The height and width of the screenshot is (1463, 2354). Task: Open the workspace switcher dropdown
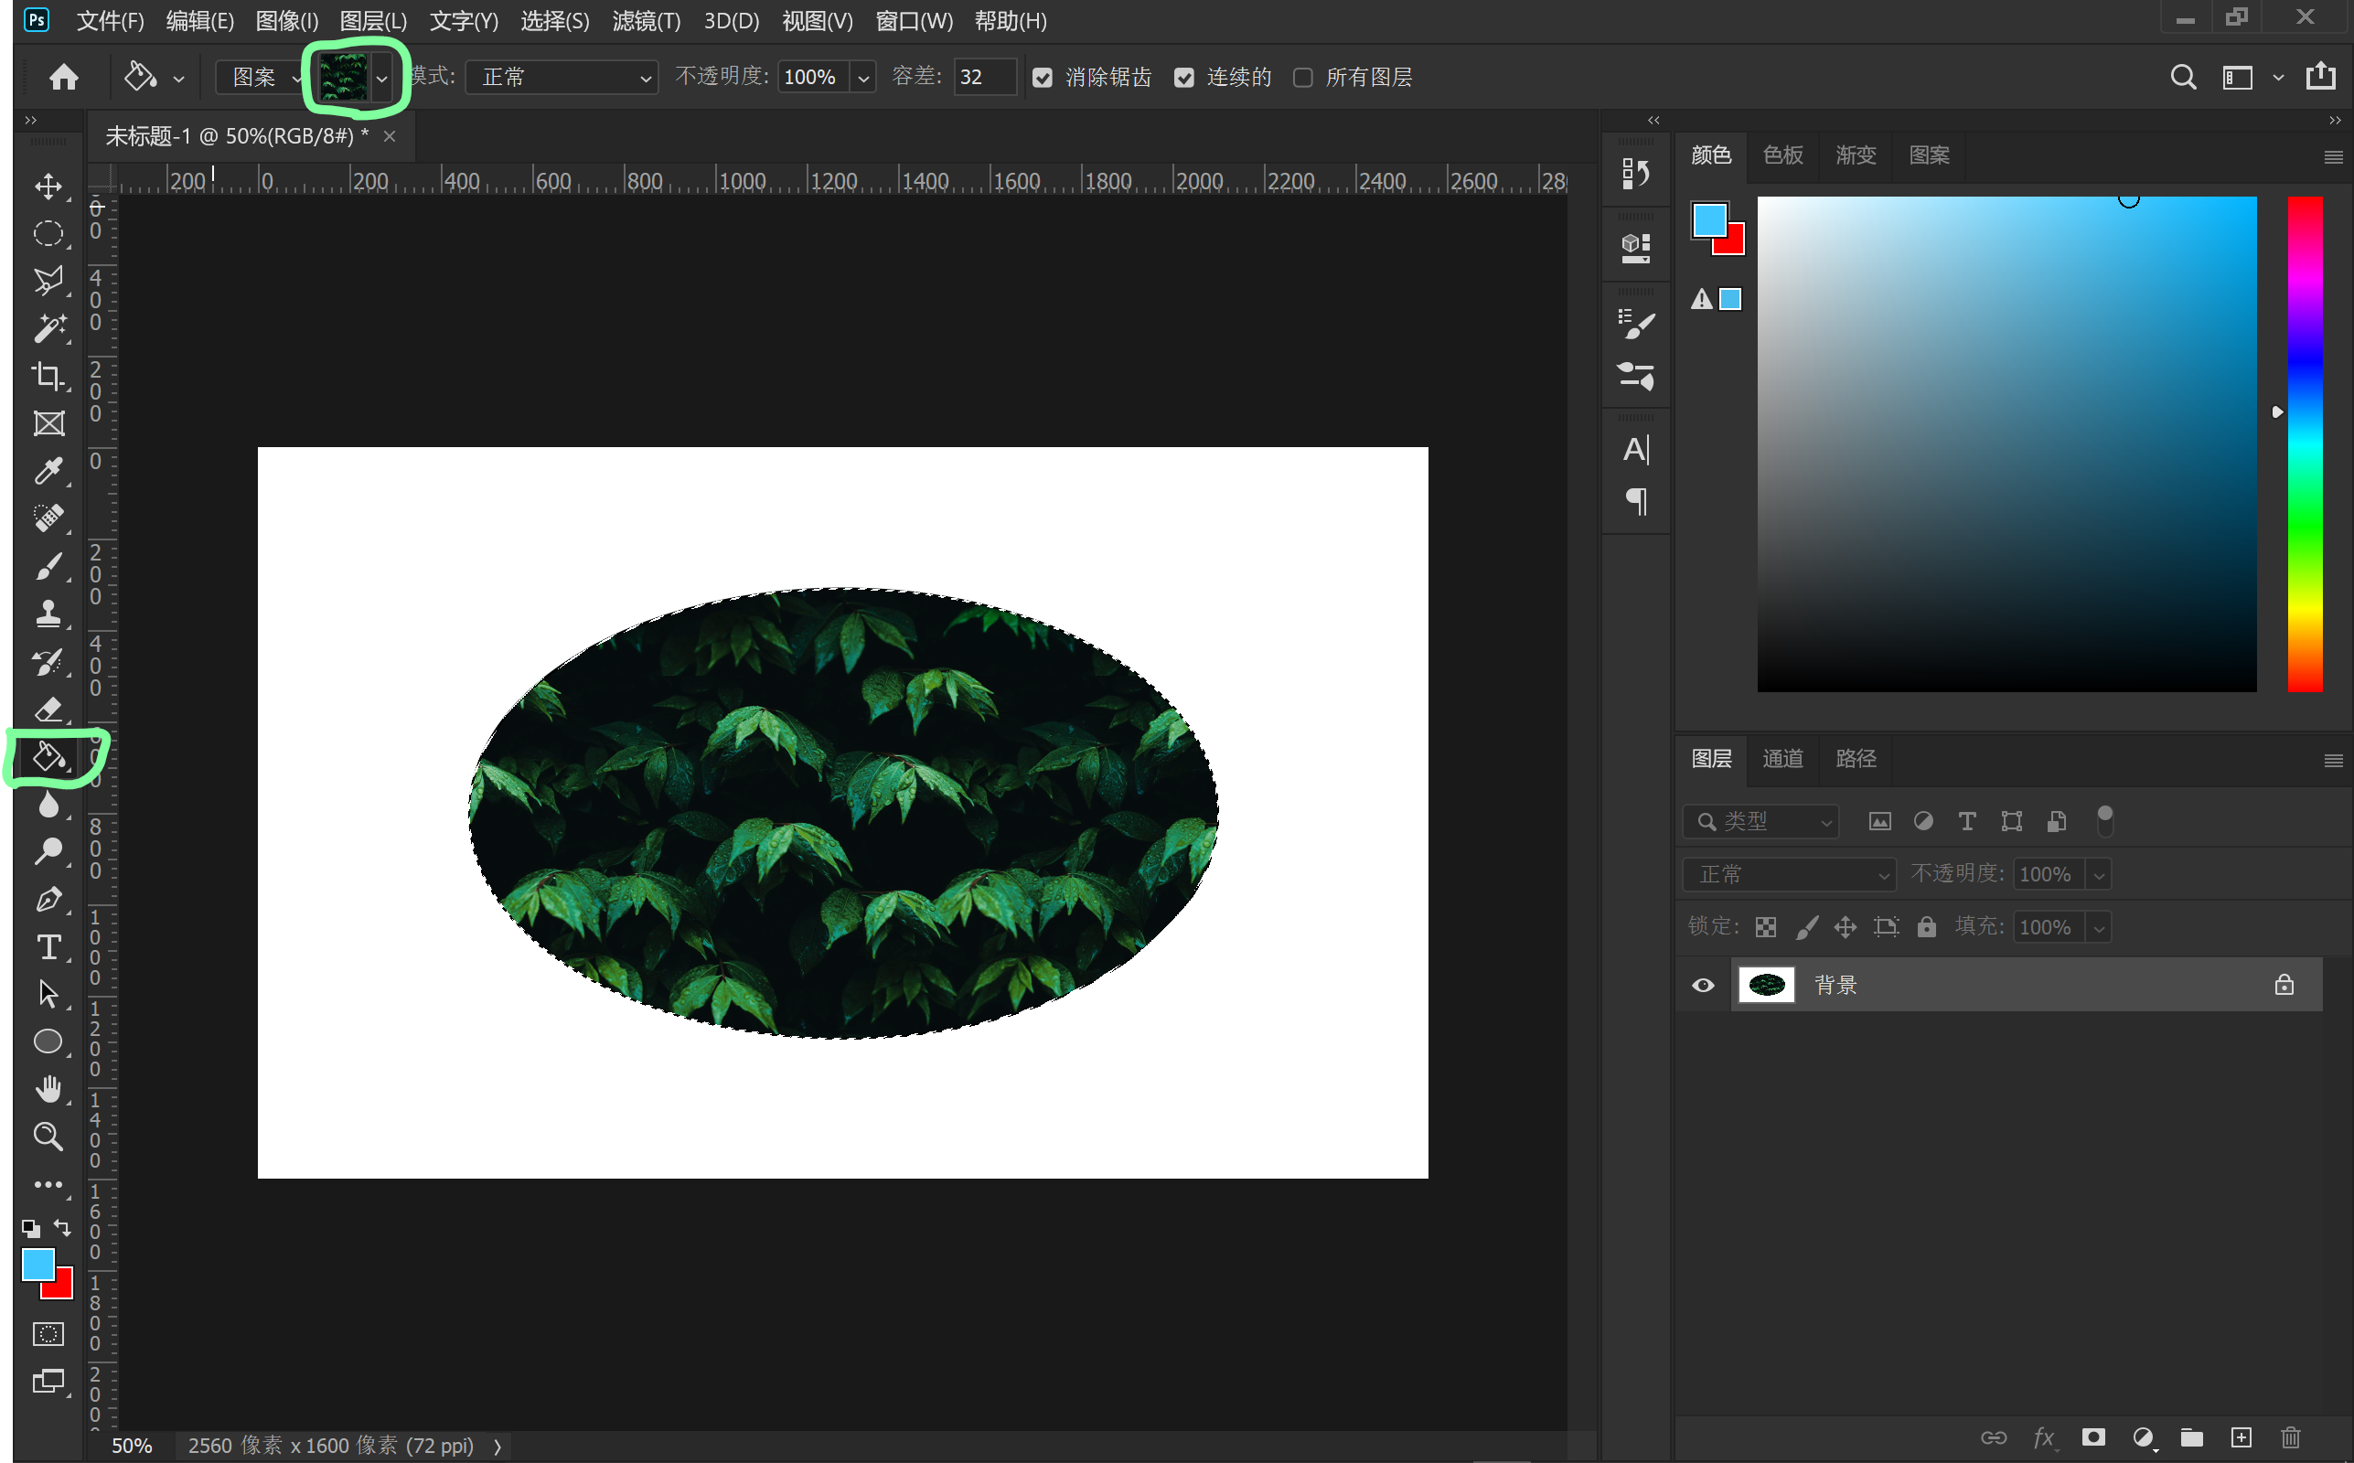(x=2277, y=78)
